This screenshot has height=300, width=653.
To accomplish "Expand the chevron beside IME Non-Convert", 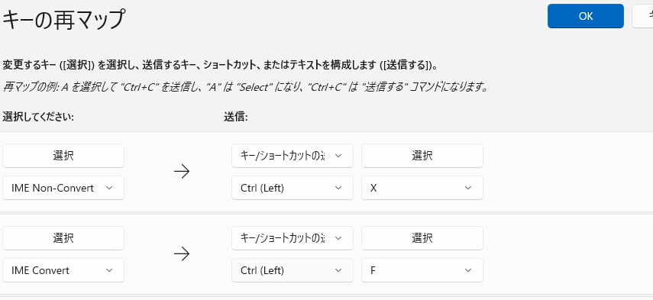I will 109,188.
